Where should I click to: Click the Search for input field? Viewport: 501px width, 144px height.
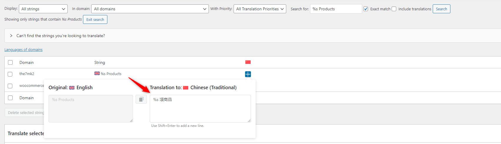point(336,9)
